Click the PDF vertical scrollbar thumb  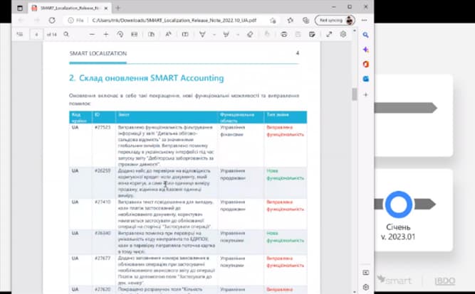(x=354, y=94)
